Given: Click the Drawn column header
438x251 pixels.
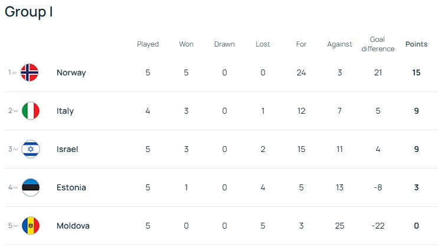Looking at the screenshot, I should [224, 44].
